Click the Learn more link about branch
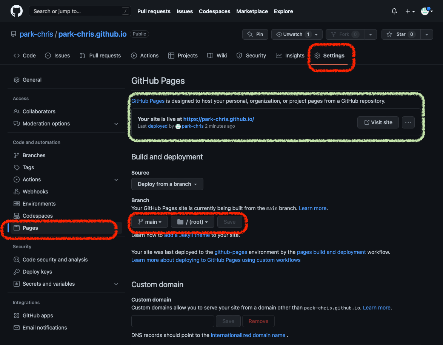The height and width of the screenshot is (345, 443). [x=312, y=208]
